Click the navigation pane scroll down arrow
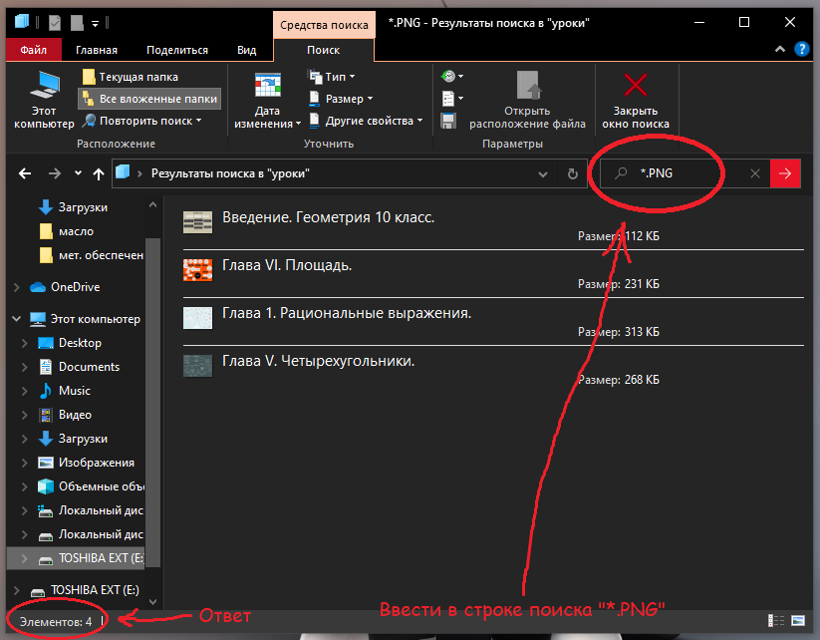 tap(152, 602)
